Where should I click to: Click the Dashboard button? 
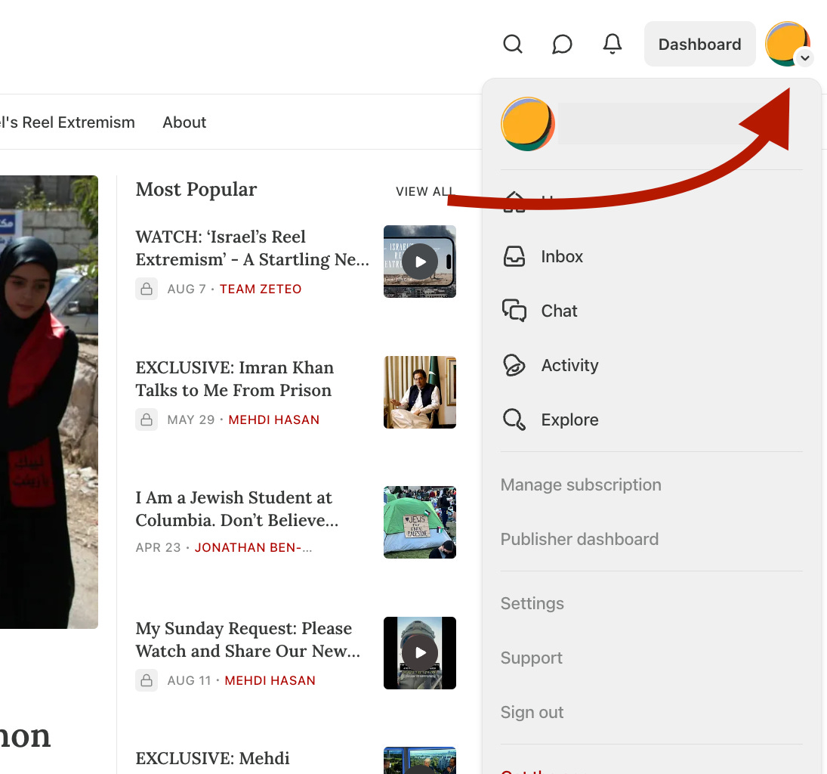click(x=699, y=44)
